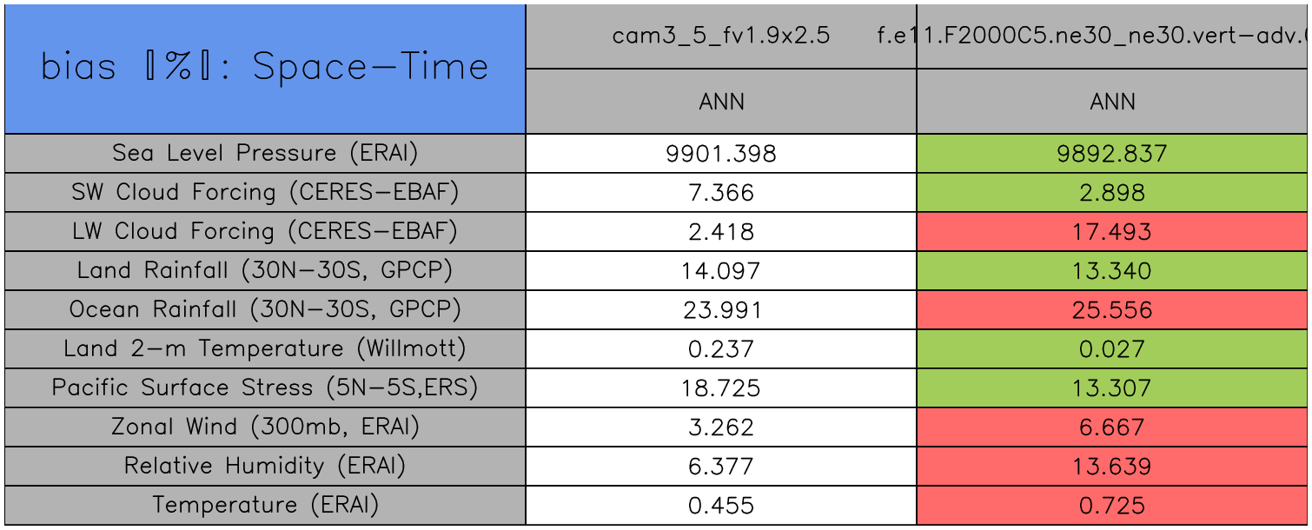Click the Pacific Surface Stress (5N-5S,ERS) label
This screenshot has width=1312, height=530.
265,388
